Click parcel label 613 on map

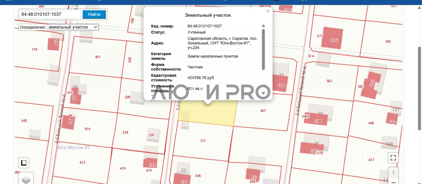(82, 163)
